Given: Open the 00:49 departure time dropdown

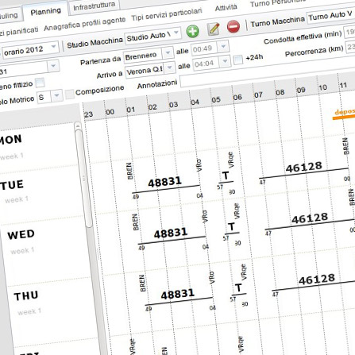Looking at the screenshot, I should click(223, 47).
